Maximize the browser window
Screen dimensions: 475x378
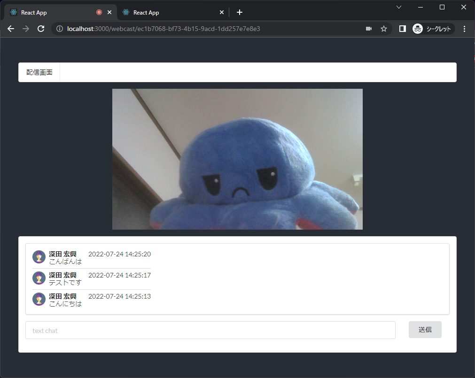pyautogui.click(x=442, y=7)
